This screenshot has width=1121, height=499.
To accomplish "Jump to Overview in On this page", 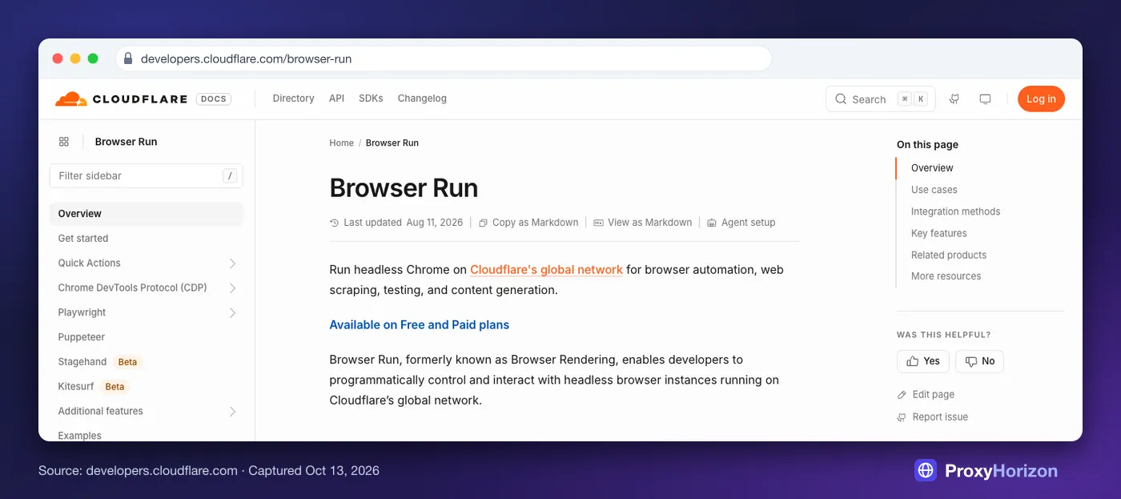I will tap(932, 168).
